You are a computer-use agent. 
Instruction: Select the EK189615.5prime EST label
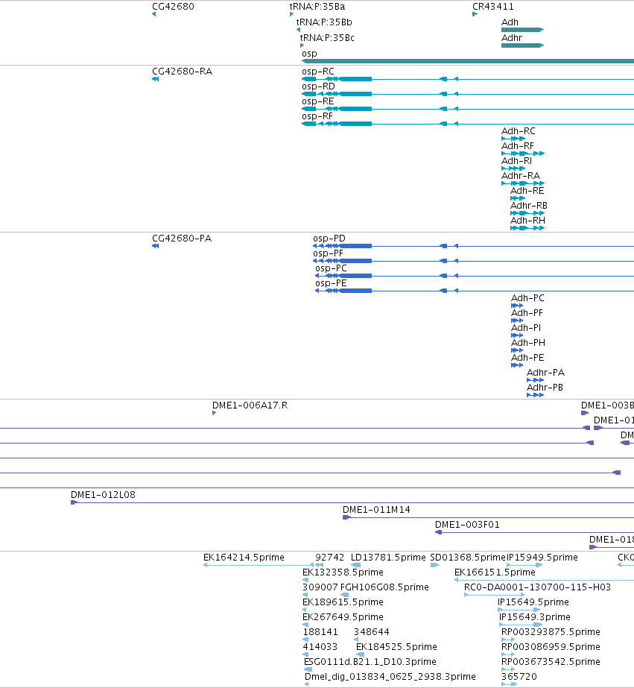tap(343, 602)
